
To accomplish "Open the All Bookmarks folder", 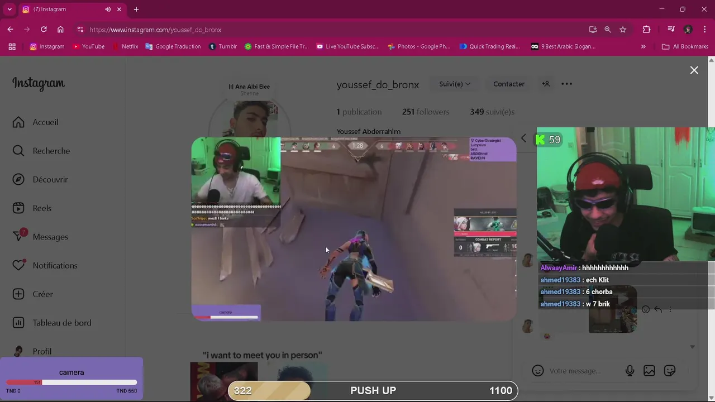I will click(685, 46).
